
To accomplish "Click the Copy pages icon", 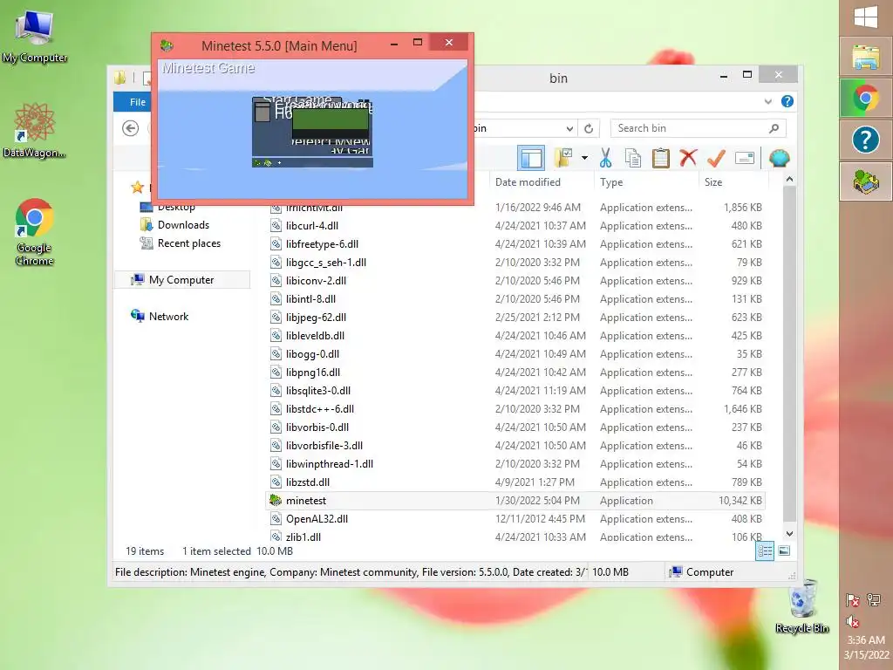I will coord(633,158).
